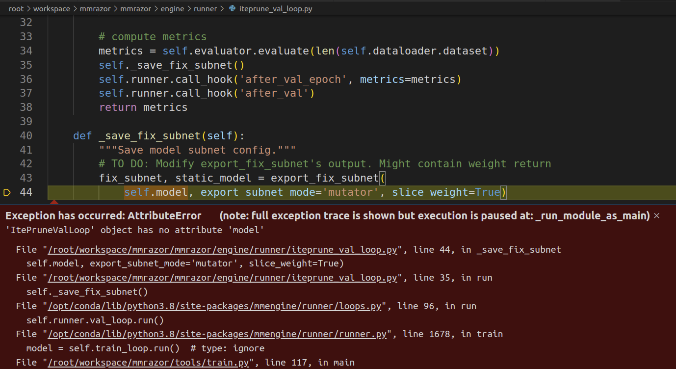This screenshot has width=676, height=369.
Task: Open the mmengine loops.py stack trace link
Action: coord(213,306)
